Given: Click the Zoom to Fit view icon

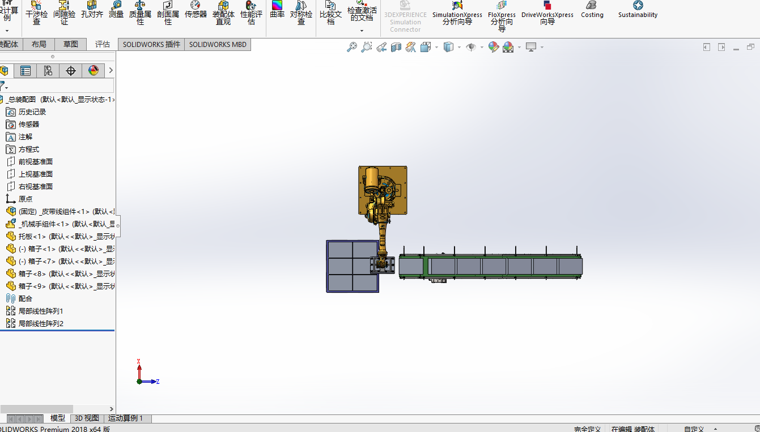Looking at the screenshot, I should coord(352,48).
